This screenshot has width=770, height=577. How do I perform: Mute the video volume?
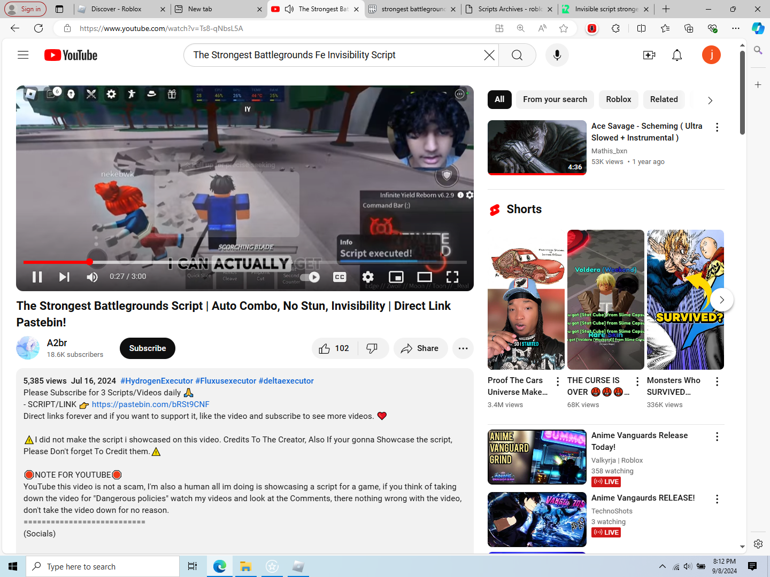point(92,277)
